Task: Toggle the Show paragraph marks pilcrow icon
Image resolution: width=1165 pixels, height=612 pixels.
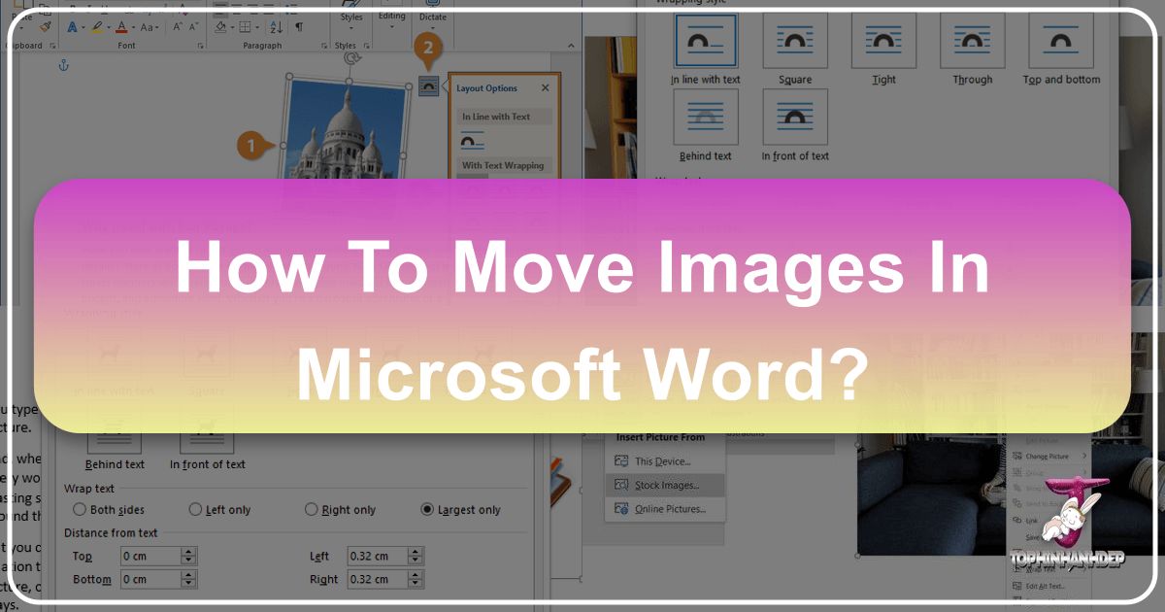Action: (299, 26)
